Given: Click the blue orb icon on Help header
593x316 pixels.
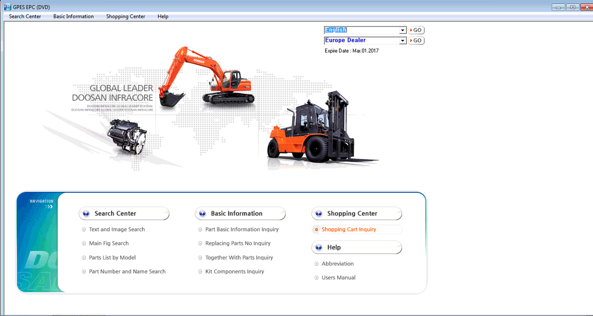Looking at the screenshot, I should pos(318,248).
